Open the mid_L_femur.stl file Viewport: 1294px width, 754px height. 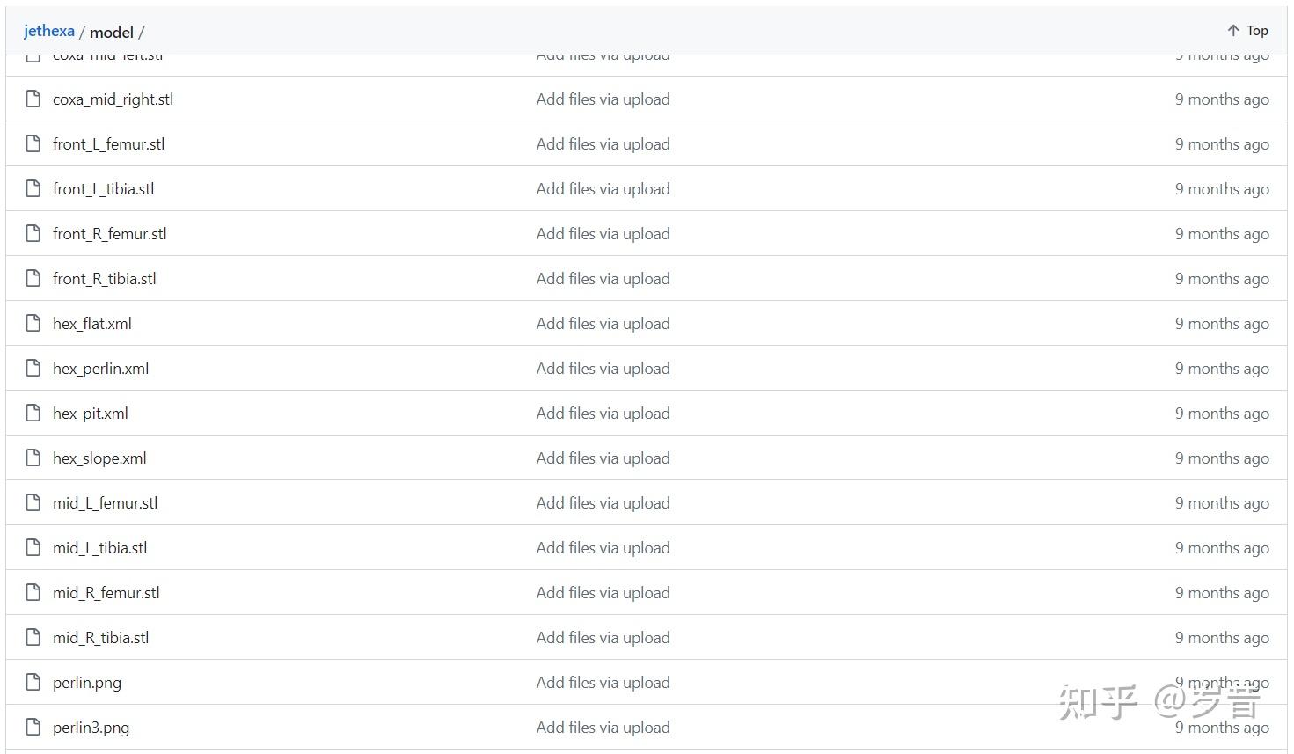click(105, 503)
